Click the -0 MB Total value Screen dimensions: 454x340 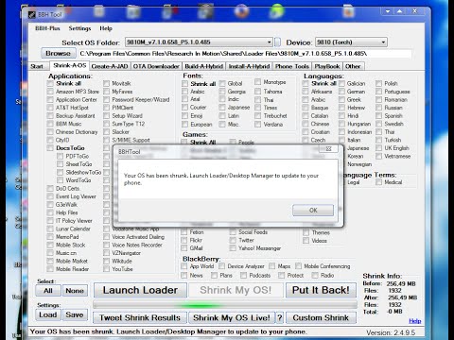tap(395, 312)
